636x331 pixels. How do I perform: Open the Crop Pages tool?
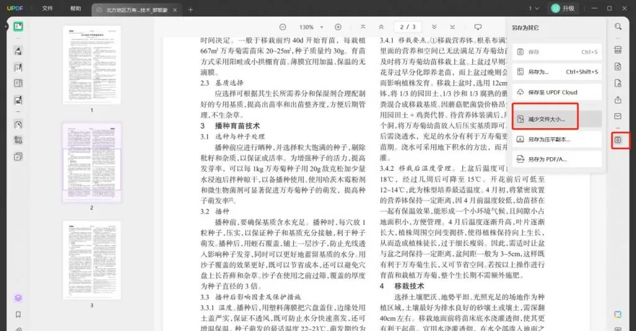(x=18, y=140)
